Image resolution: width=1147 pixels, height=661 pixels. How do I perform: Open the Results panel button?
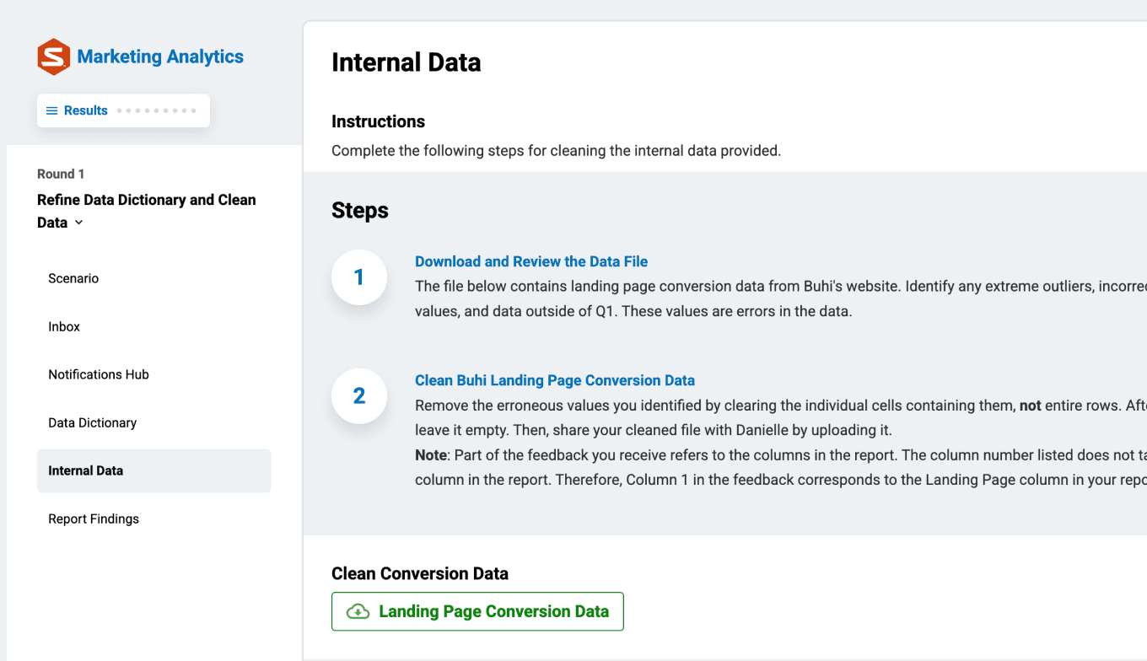(85, 110)
